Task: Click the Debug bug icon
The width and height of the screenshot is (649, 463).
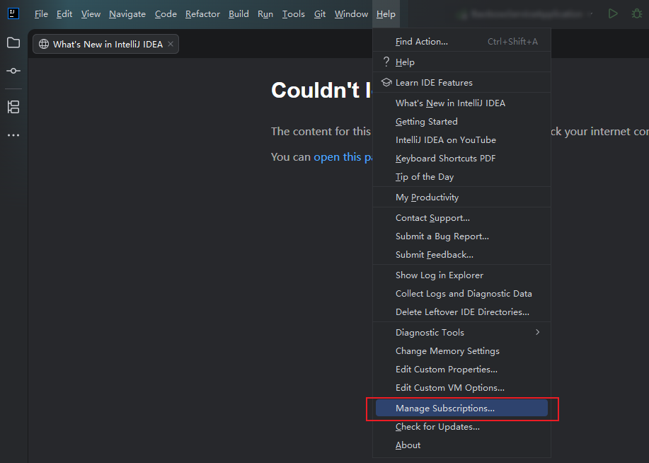Action: 636,13
